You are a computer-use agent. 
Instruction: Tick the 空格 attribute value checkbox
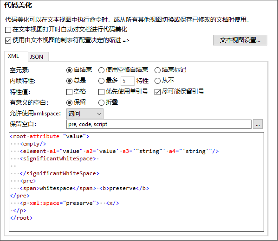tap(69, 92)
